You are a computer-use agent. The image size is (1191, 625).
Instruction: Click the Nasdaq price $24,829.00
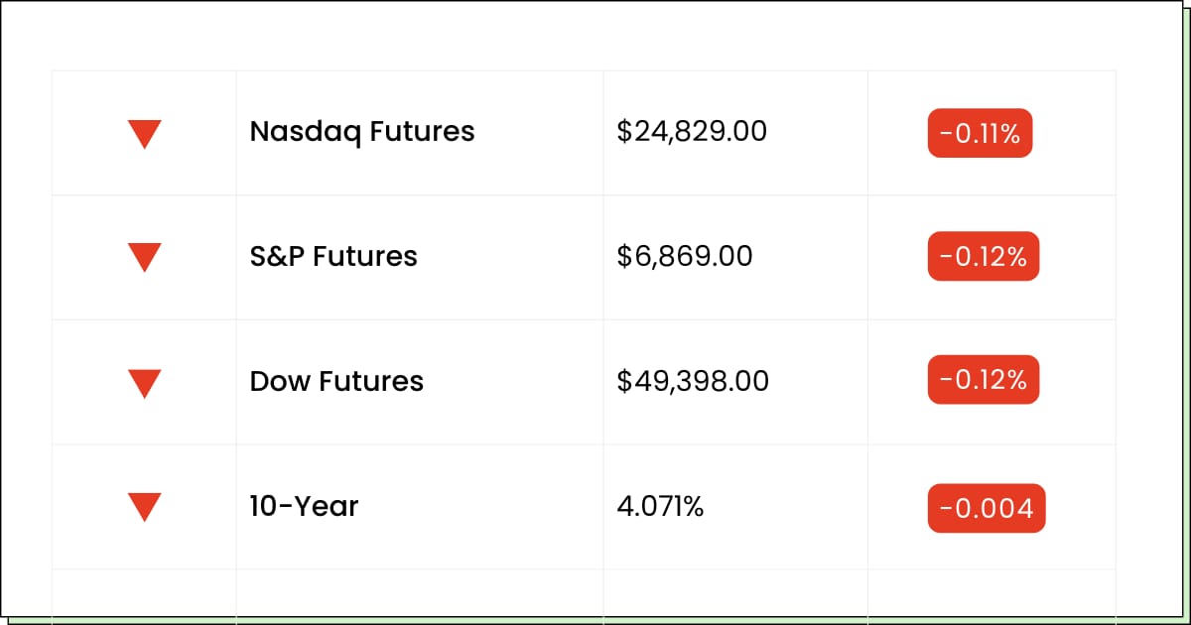point(692,131)
